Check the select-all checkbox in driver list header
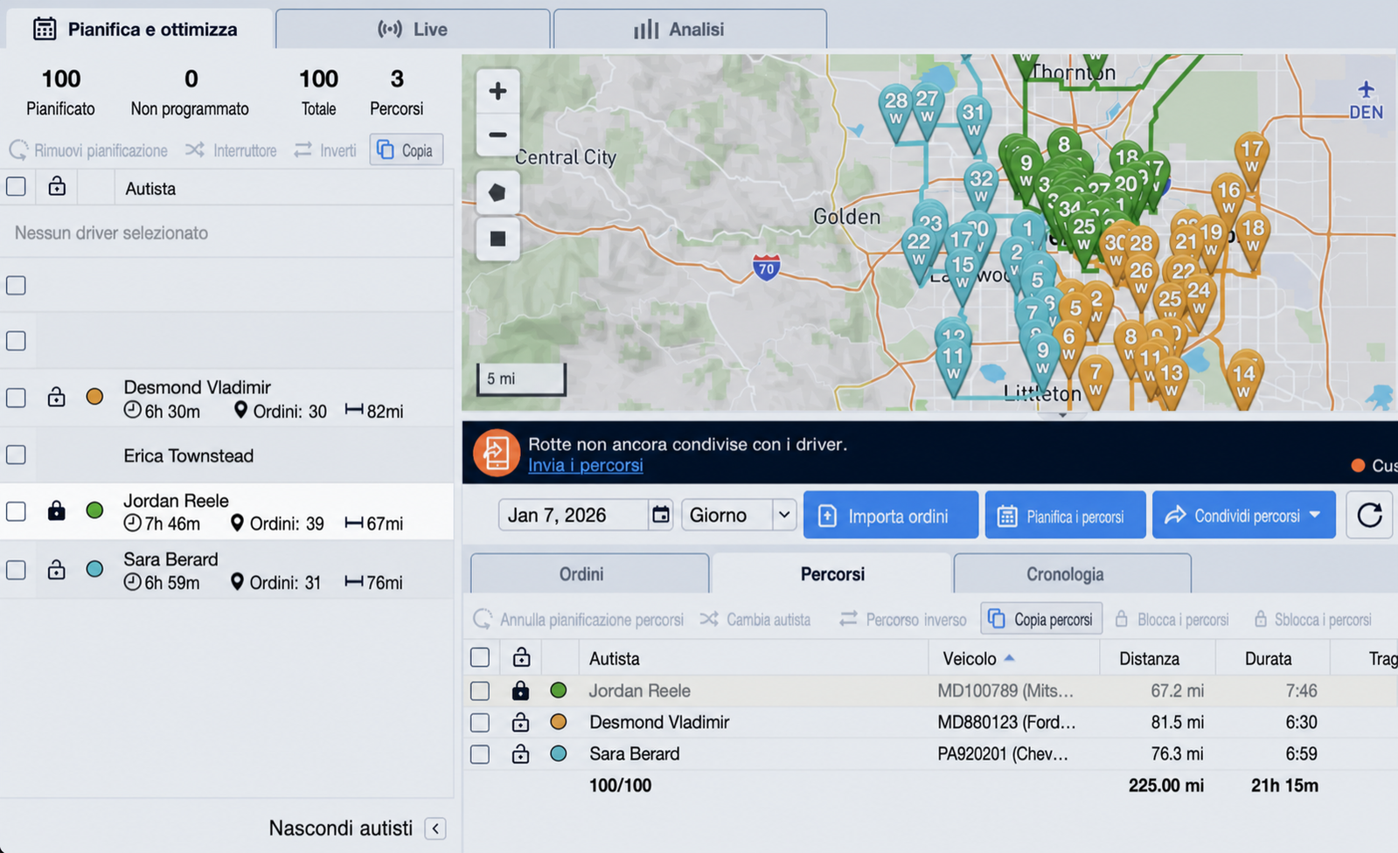Image resolution: width=1398 pixels, height=853 pixels. (x=16, y=186)
